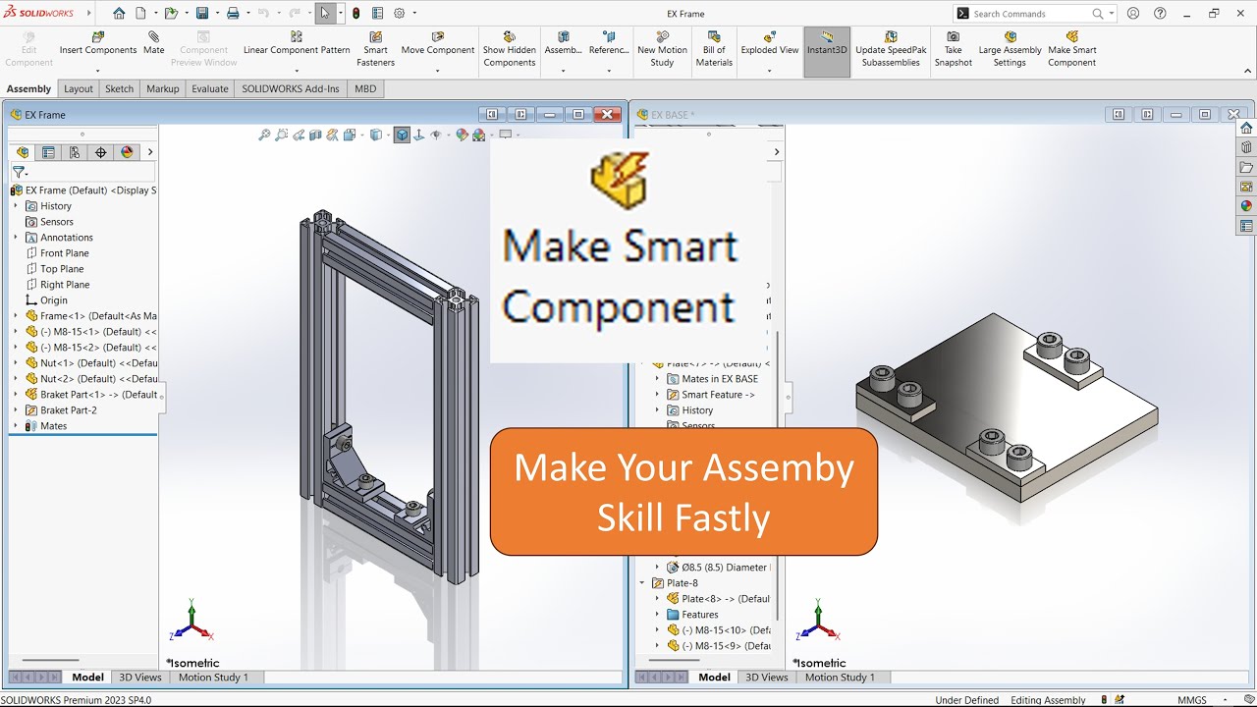Expand Frame<1> component node
This screenshot has height=707, width=1257.
pos(16,316)
